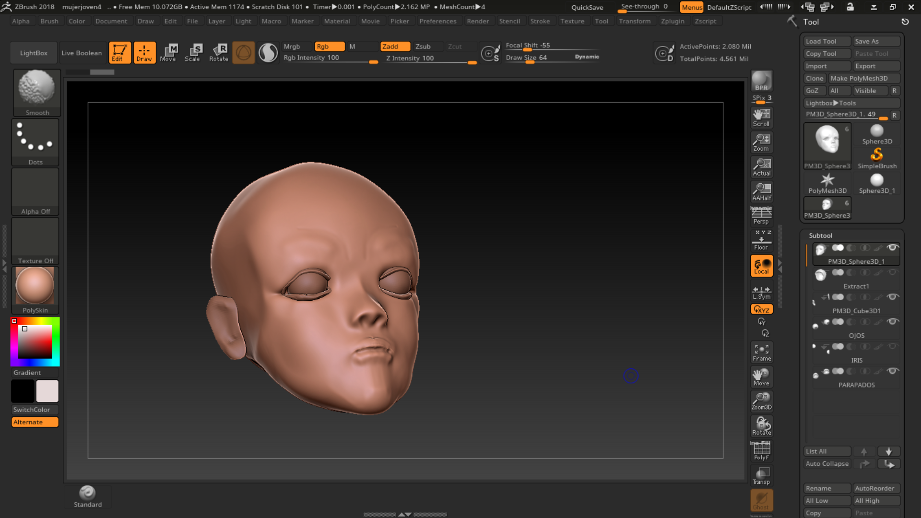This screenshot has height=518, width=921.
Task: Select the Rotate tool in toolbar
Action: click(x=219, y=52)
